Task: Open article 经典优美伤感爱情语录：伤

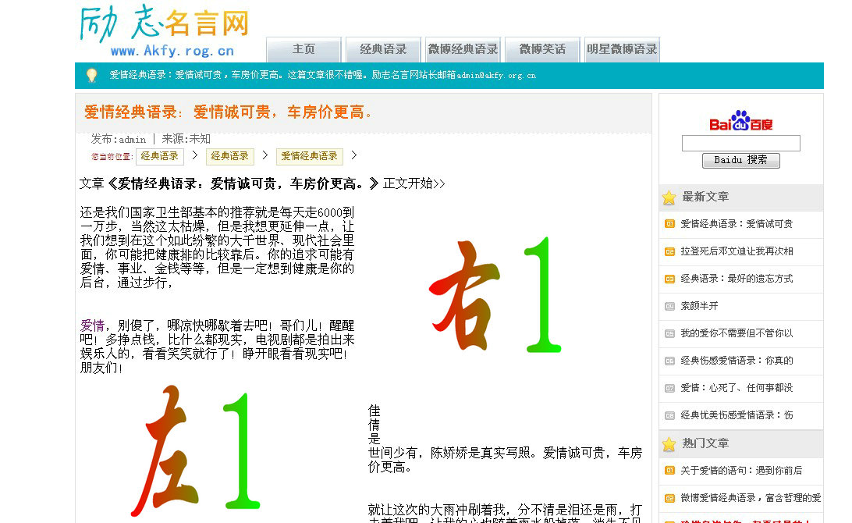Action: click(x=737, y=415)
